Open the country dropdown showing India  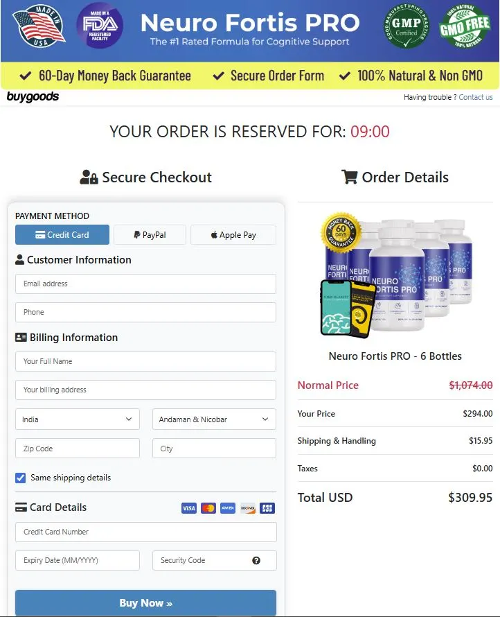click(x=77, y=419)
